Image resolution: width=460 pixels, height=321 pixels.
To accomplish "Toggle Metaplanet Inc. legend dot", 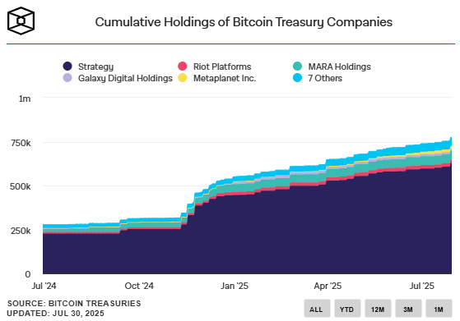I will (x=183, y=78).
